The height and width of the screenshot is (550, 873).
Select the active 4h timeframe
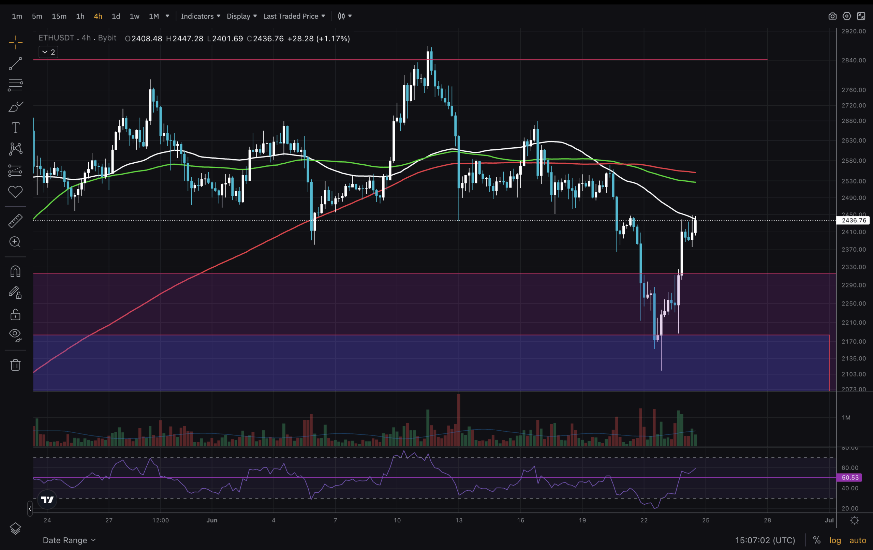point(98,16)
